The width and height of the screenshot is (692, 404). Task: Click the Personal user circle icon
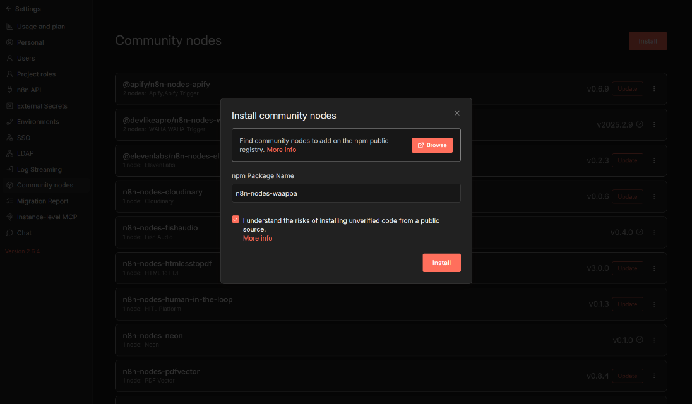[9, 42]
